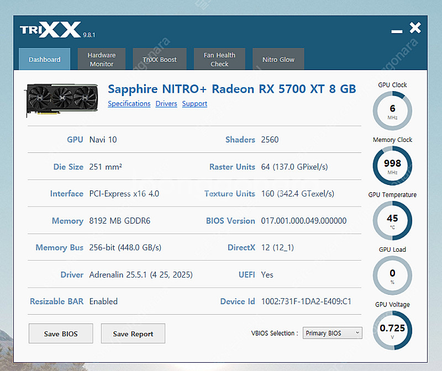Click the Interface value PCI-Express x16 4.0

tap(124, 194)
